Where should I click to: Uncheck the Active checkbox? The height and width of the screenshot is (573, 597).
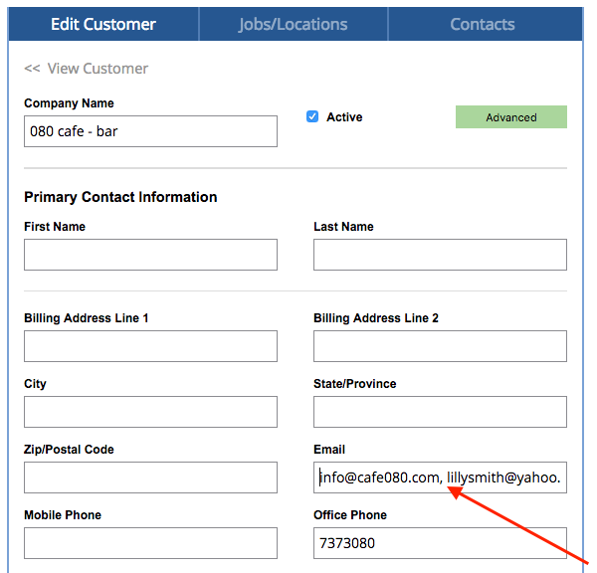click(312, 116)
